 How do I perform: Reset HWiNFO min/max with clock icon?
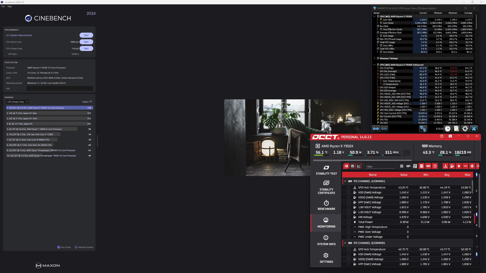click(x=448, y=129)
